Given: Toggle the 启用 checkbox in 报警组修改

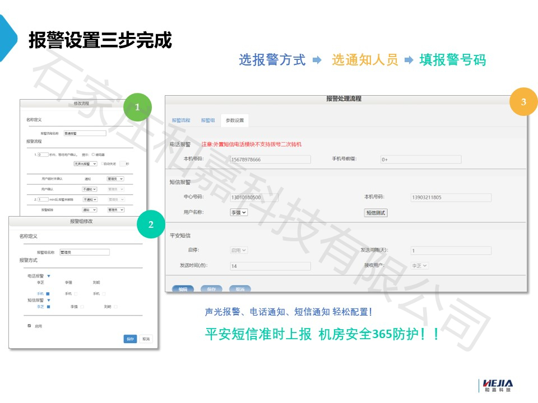Looking at the screenshot, I should point(29,326).
